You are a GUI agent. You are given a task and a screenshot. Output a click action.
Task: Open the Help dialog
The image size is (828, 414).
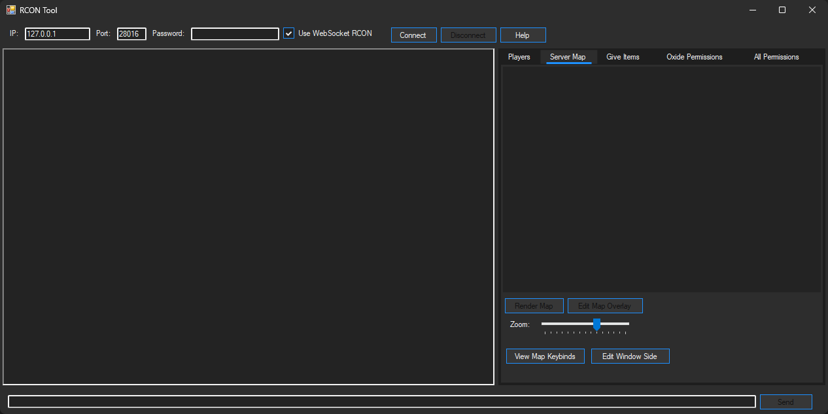(x=523, y=35)
